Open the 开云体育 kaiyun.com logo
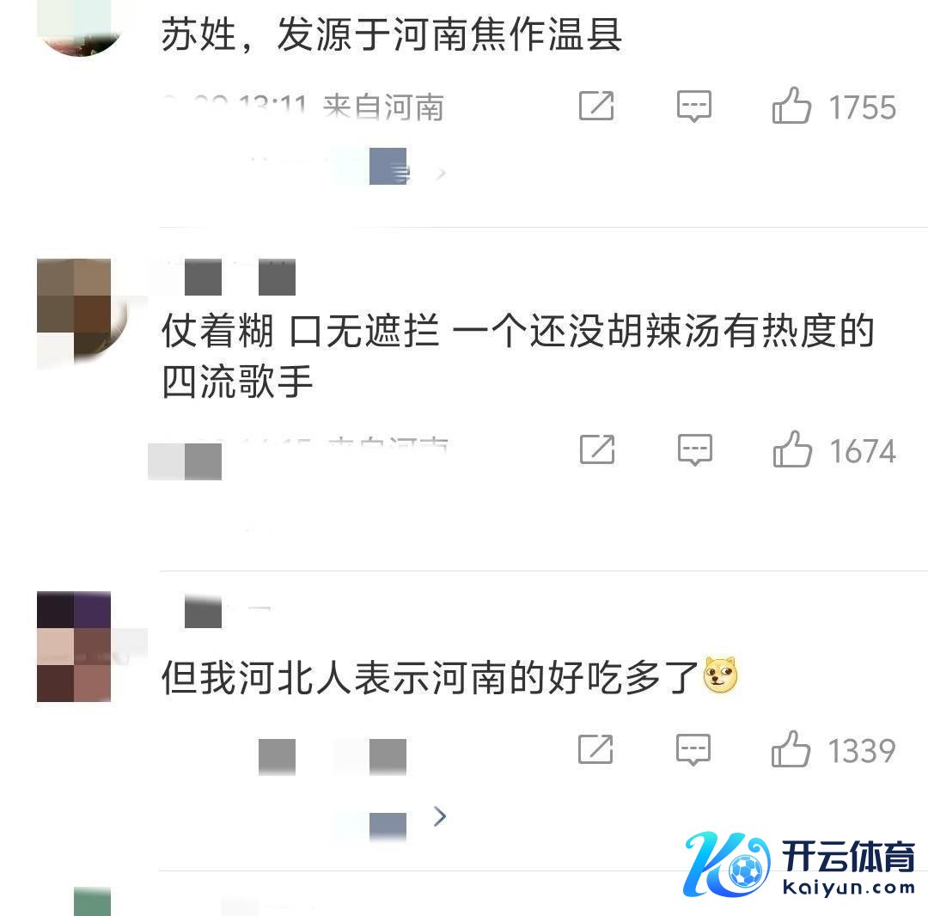 coord(800,864)
